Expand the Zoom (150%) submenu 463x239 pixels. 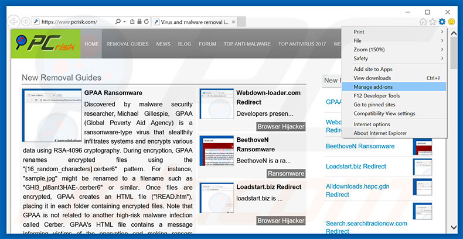click(394, 50)
